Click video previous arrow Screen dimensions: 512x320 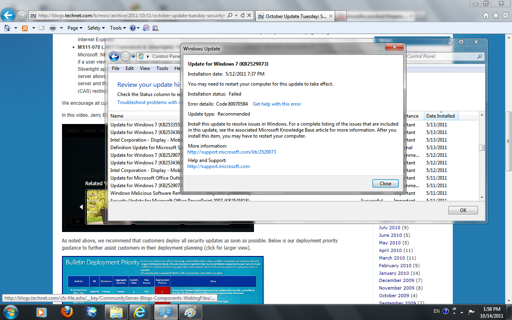coord(81,207)
